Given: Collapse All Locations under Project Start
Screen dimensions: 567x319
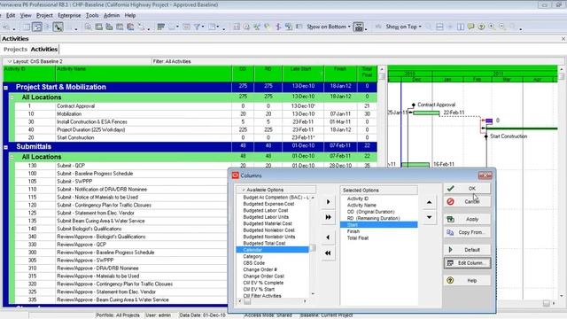Looking at the screenshot, I should click(x=12, y=97).
